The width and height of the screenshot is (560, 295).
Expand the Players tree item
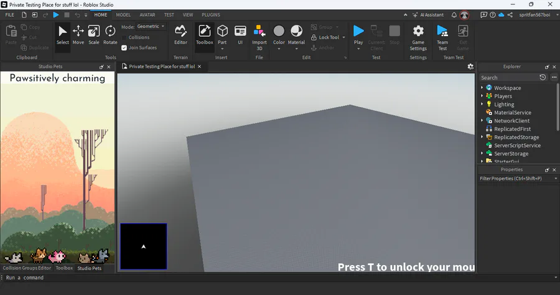[x=482, y=96]
